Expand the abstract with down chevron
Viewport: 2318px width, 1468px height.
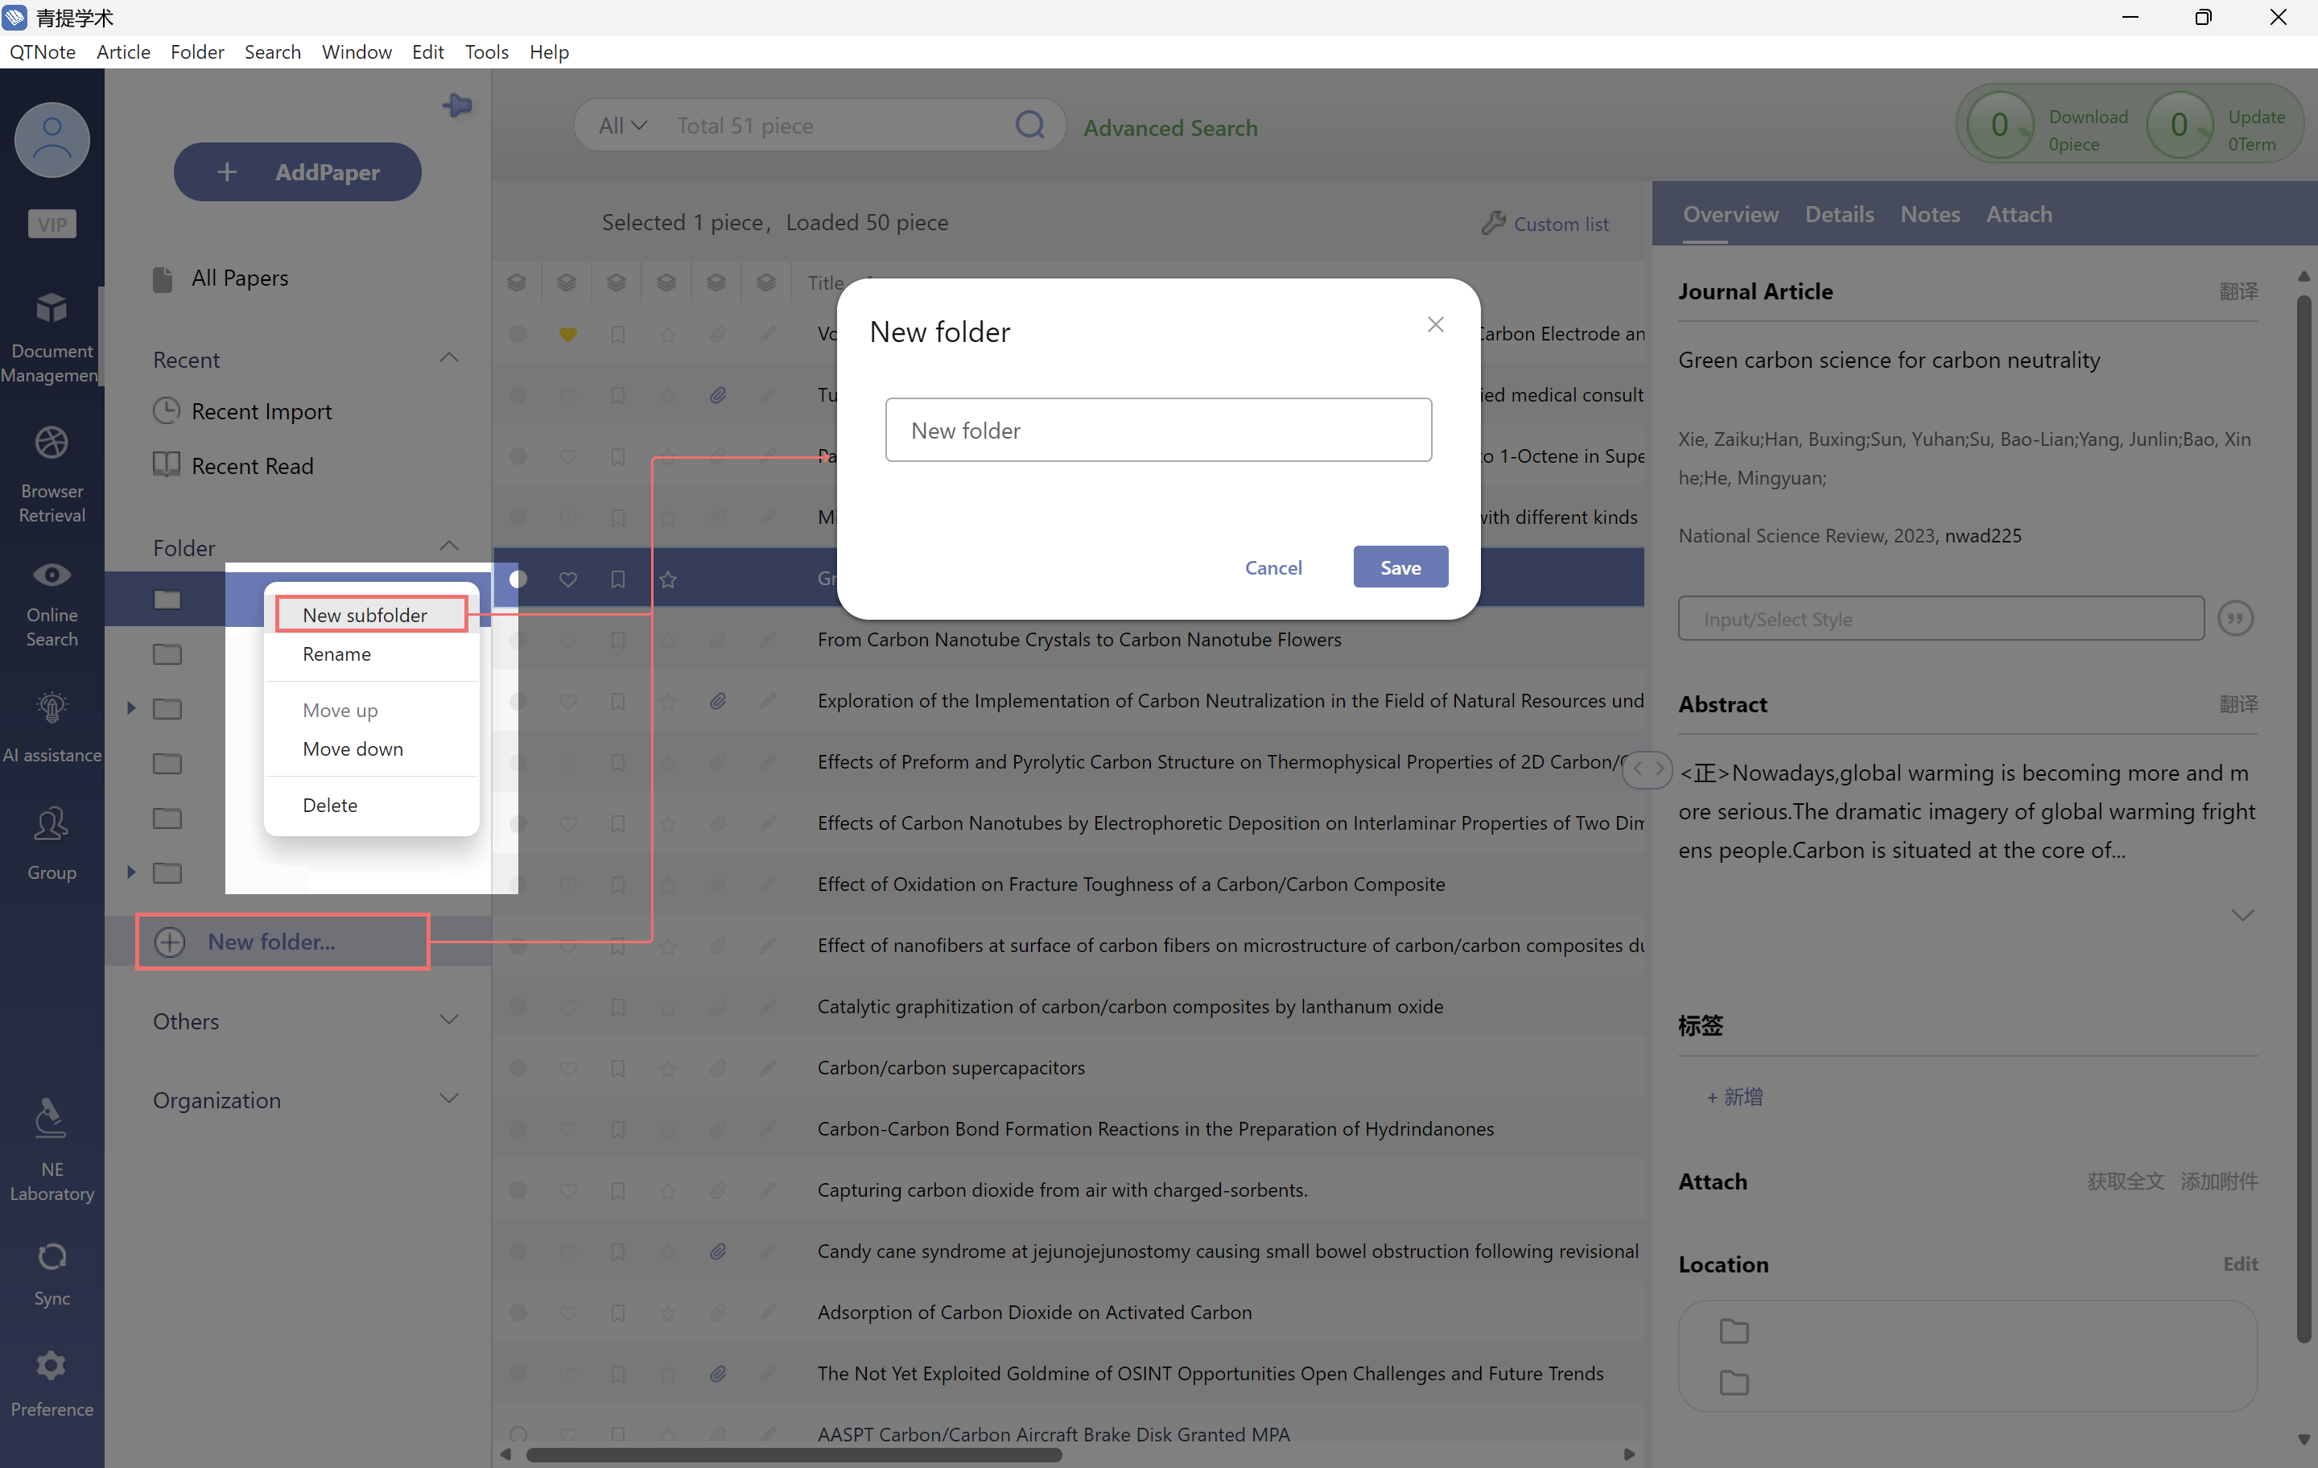click(2242, 915)
